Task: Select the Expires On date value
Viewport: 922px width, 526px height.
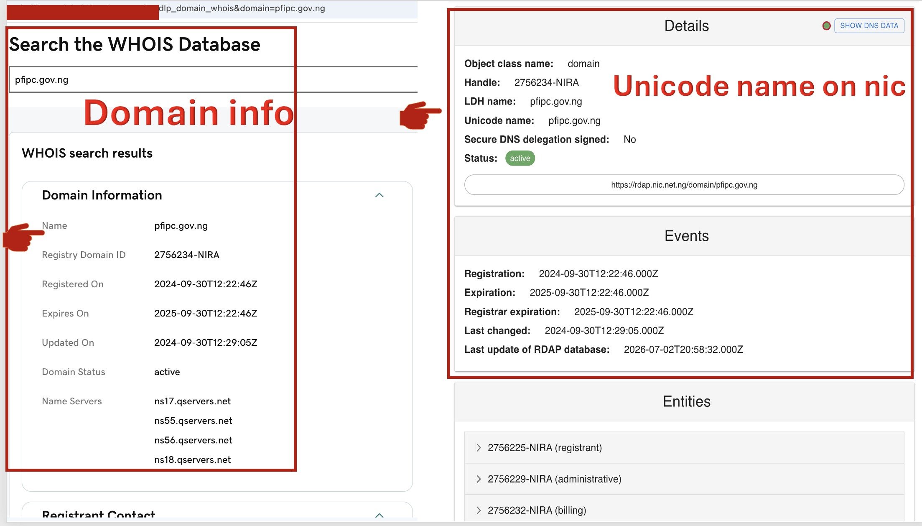Action: click(206, 313)
